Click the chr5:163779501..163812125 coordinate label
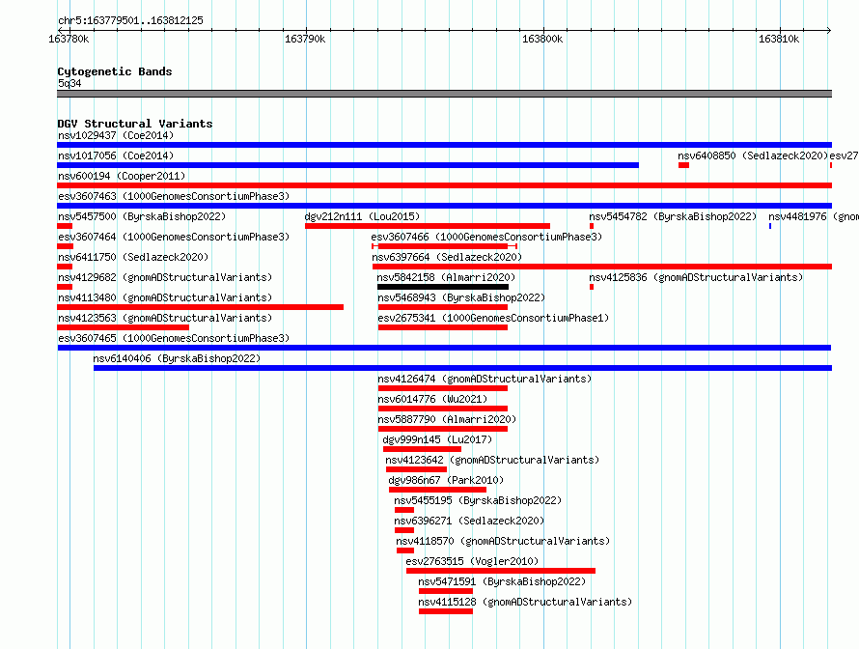Viewport: 859px width, 649px height. pos(130,20)
